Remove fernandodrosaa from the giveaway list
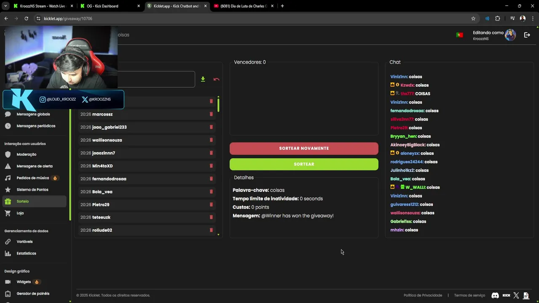 pos(211,179)
